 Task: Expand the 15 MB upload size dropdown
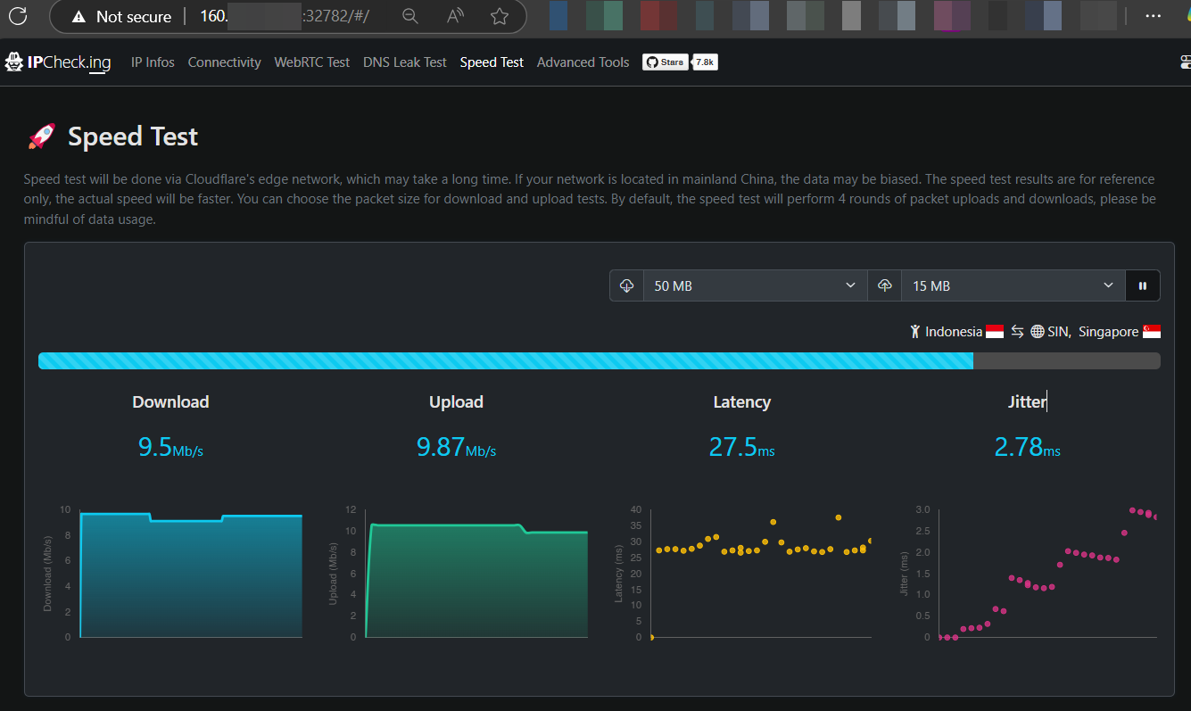point(1013,285)
